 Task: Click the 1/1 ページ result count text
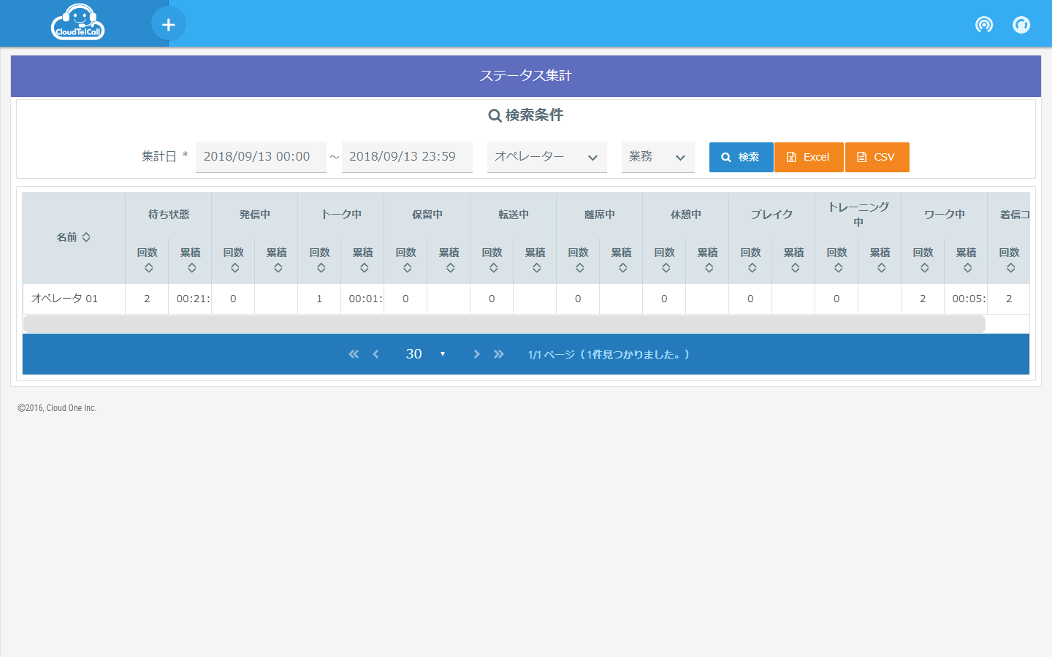[609, 355]
